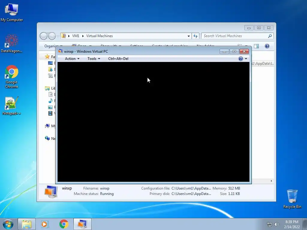Expand the arrow between VM1 and Virtual Machines
Screen dimensions: 307x230
point(83,36)
